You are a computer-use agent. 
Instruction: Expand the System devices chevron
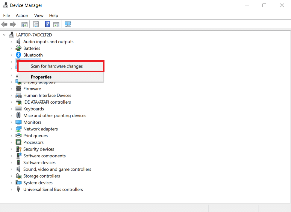tap(11, 183)
